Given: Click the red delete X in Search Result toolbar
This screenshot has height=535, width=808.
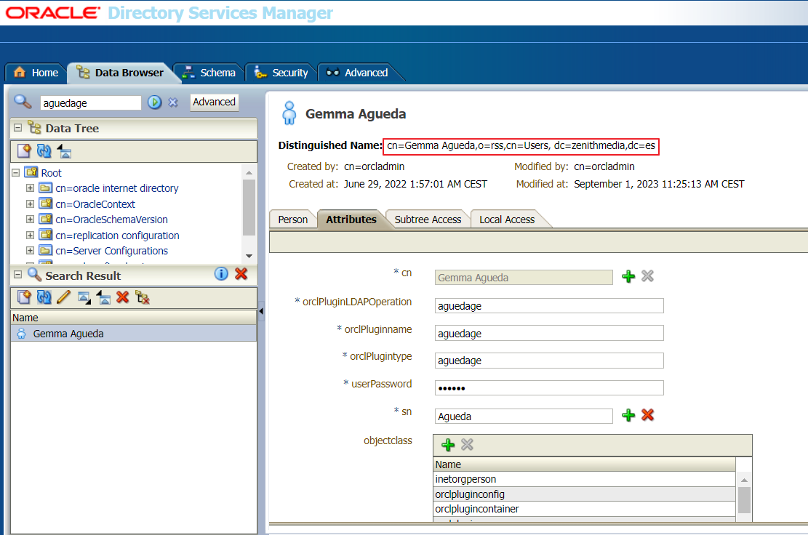Looking at the screenshot, I should click(x=122, y=297).
